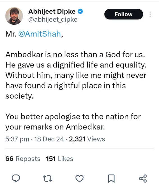The width and height of the screenshot is (159, 191).
Task: Open Abhijeet Dipke's profile picture
Action: [14, 16]
